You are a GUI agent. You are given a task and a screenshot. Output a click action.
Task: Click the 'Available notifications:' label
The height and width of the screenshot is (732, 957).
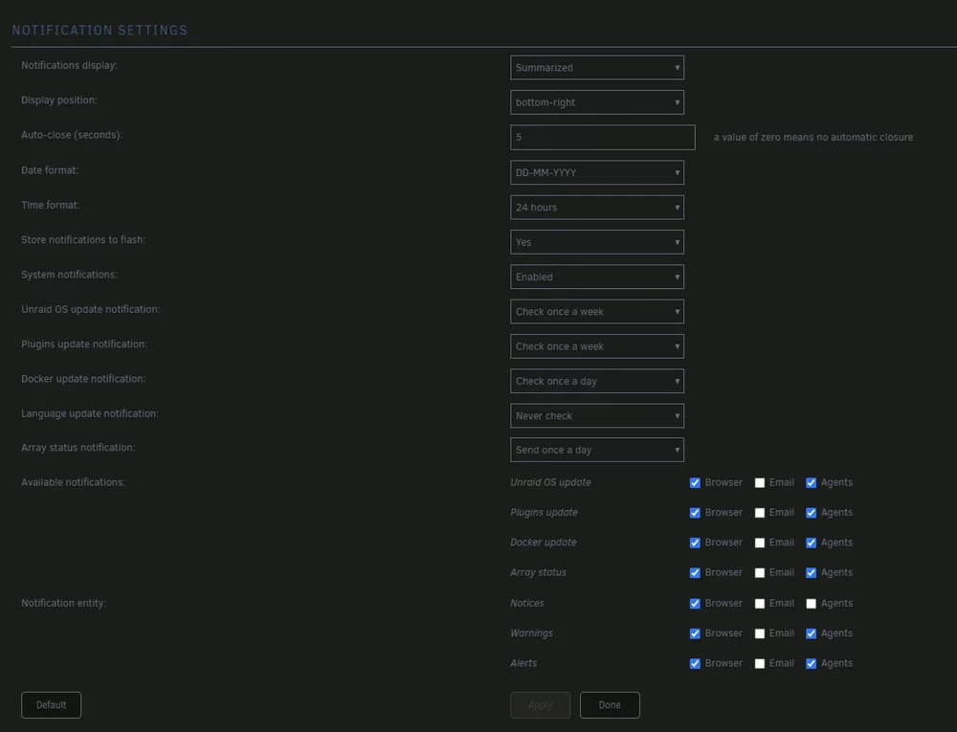coord(74,482)
